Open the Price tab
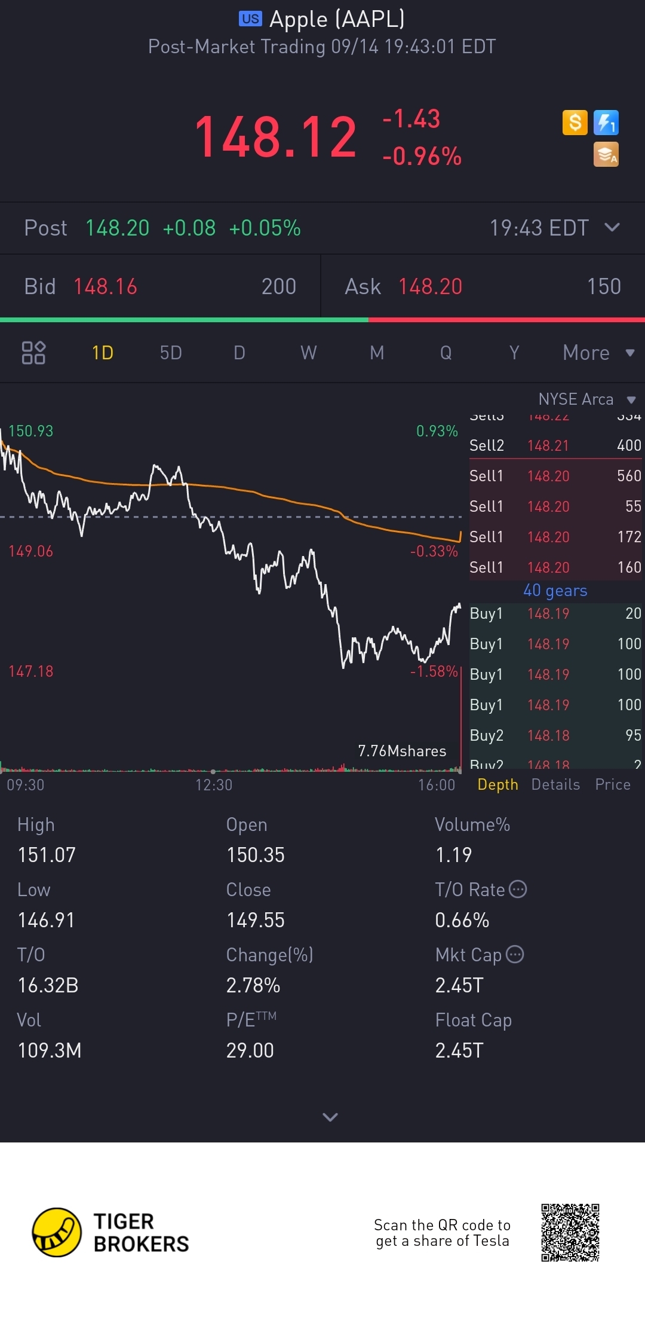 coord(613,784)
